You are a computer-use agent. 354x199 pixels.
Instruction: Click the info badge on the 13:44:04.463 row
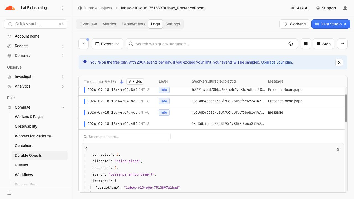tap(164, 112)
